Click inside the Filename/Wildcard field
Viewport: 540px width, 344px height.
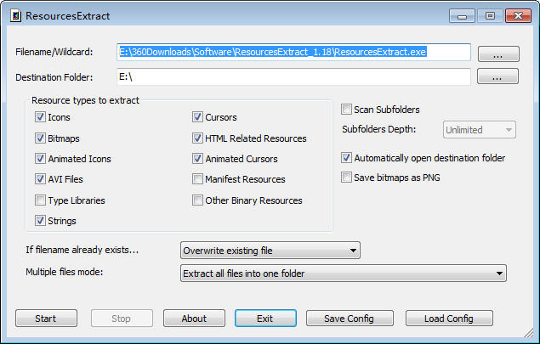[x=293, y=52]
